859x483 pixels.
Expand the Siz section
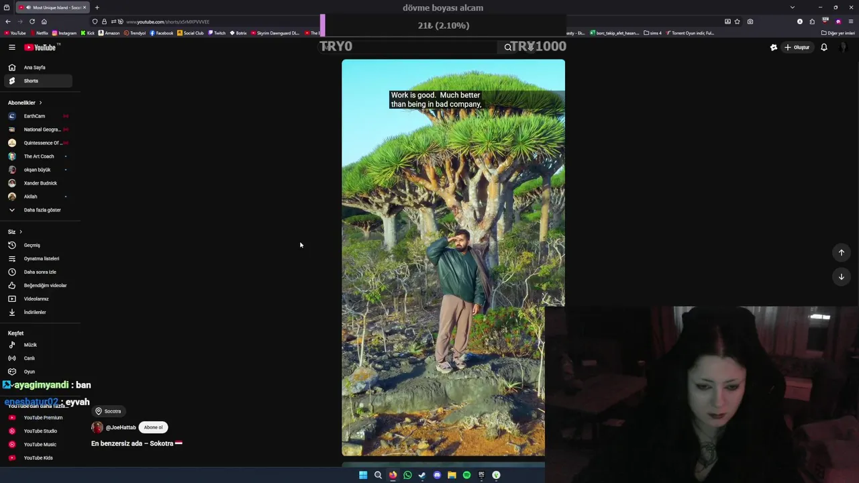click(x=15, y=231)
